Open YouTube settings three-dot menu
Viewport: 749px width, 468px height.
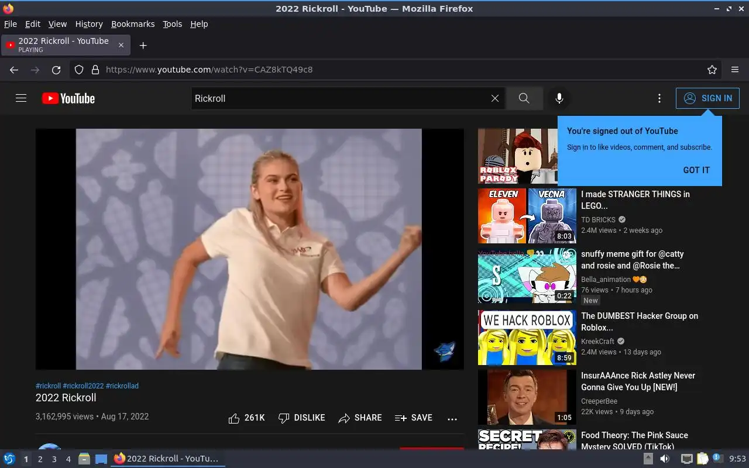659,98
